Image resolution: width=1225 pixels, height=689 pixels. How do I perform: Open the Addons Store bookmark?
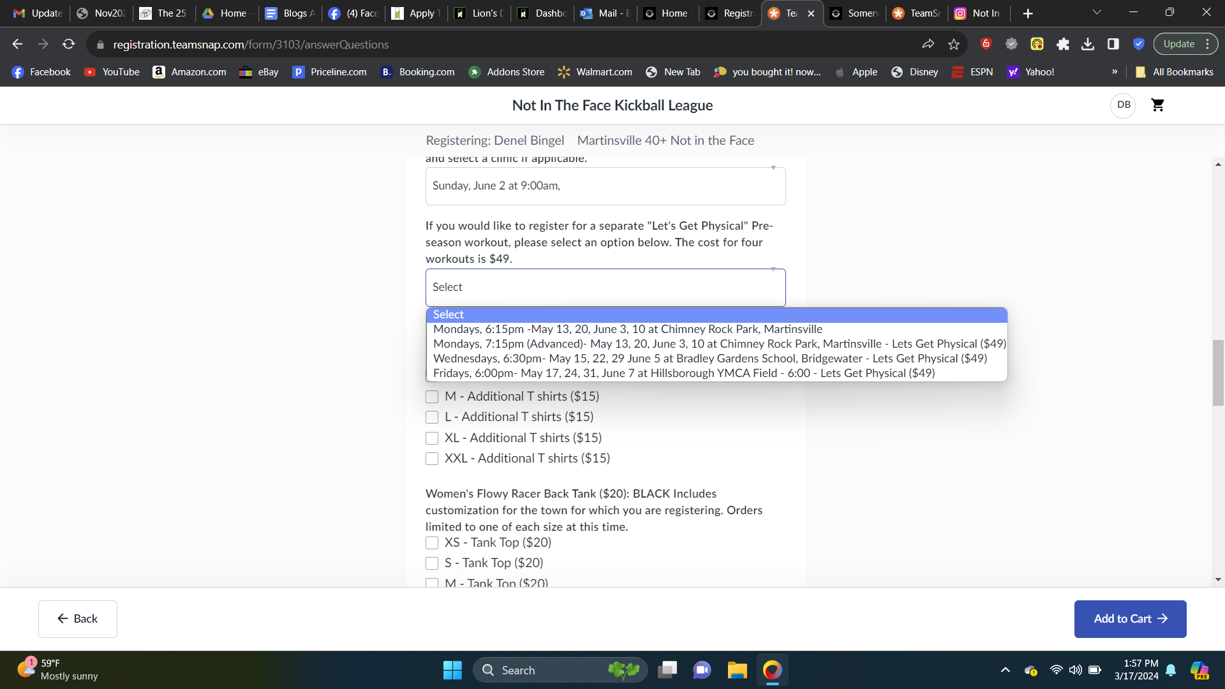(x=507, y=72)
